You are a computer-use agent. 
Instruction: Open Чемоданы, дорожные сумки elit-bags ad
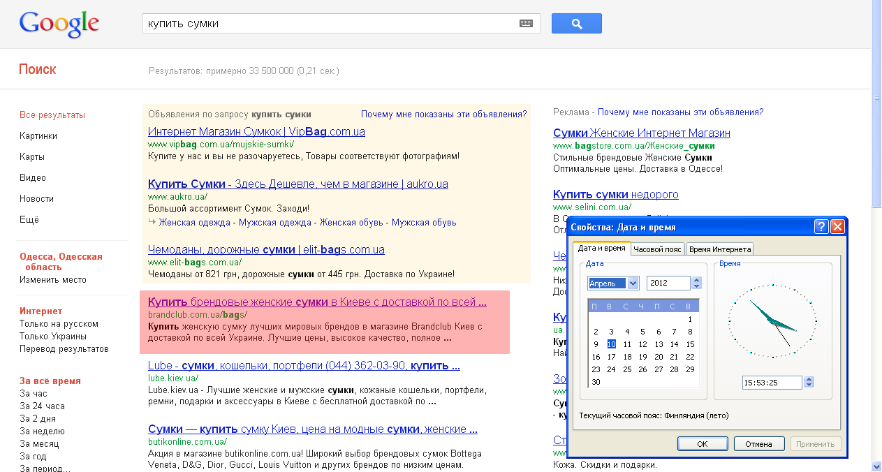click(266, 250)
